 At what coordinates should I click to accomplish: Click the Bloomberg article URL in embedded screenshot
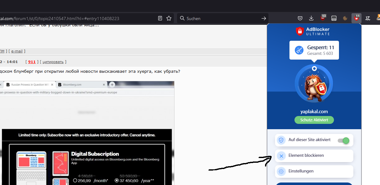pos(59,92)
